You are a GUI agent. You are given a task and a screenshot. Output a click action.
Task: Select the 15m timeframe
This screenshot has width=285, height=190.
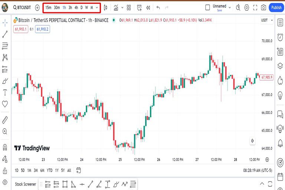[x=48, y=8]
